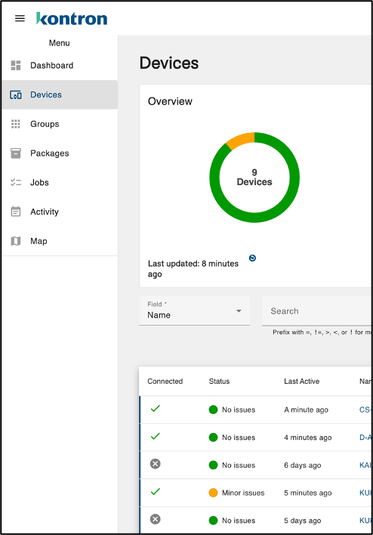373x535 pixels.
Task: Click the Jobs checklist icon
Action: click(x=16, y=183)
